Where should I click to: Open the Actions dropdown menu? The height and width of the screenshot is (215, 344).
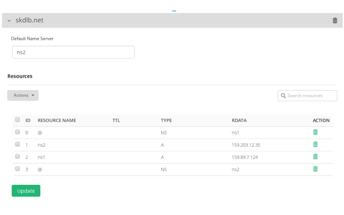23,95
